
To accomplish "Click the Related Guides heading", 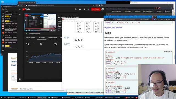I will (26, 89).
